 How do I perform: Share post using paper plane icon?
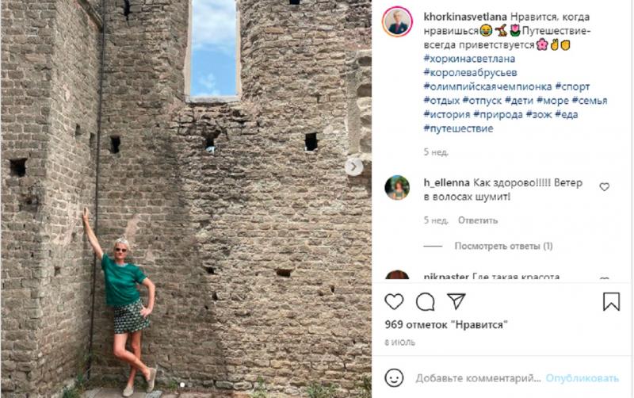click(x=456, y=301)
